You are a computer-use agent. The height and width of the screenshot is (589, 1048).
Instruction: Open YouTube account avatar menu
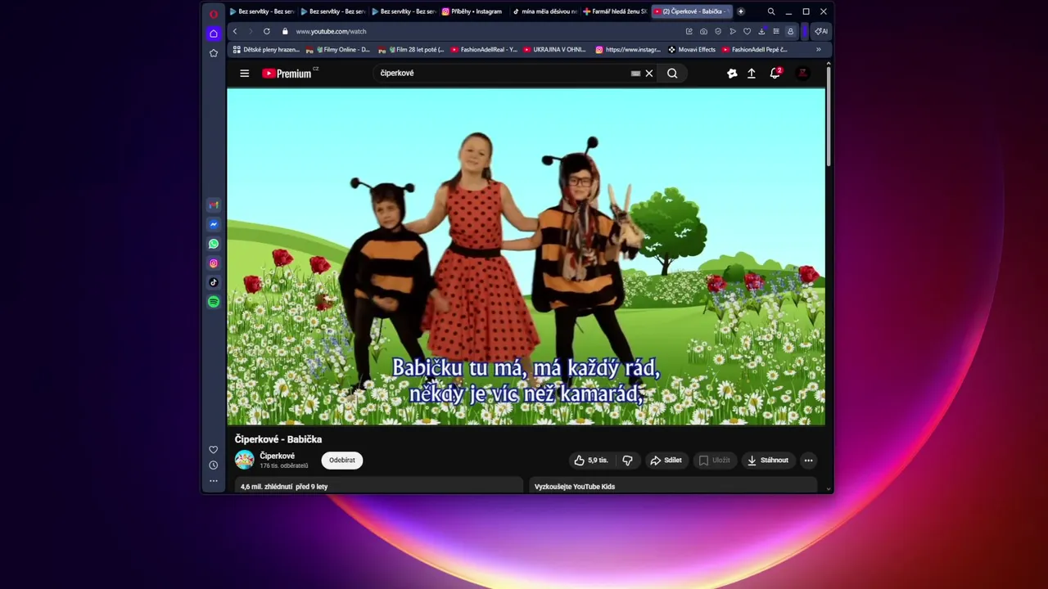(802, 73)
